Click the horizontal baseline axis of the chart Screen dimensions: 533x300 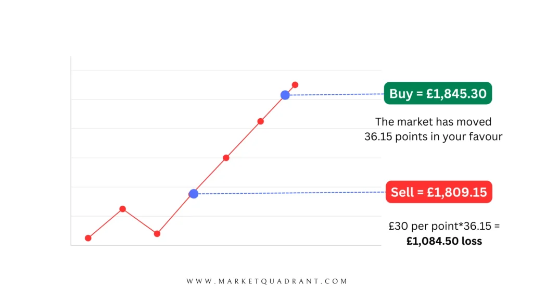tap(226, 245)
